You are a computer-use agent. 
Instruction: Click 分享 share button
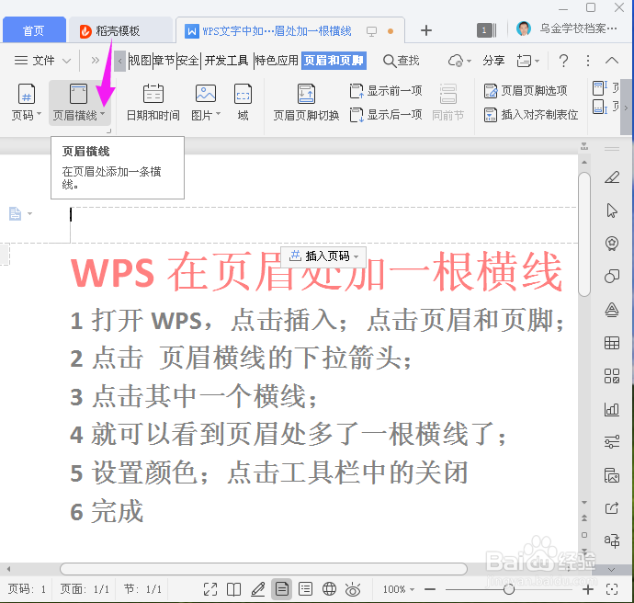[x=493, y=61]
